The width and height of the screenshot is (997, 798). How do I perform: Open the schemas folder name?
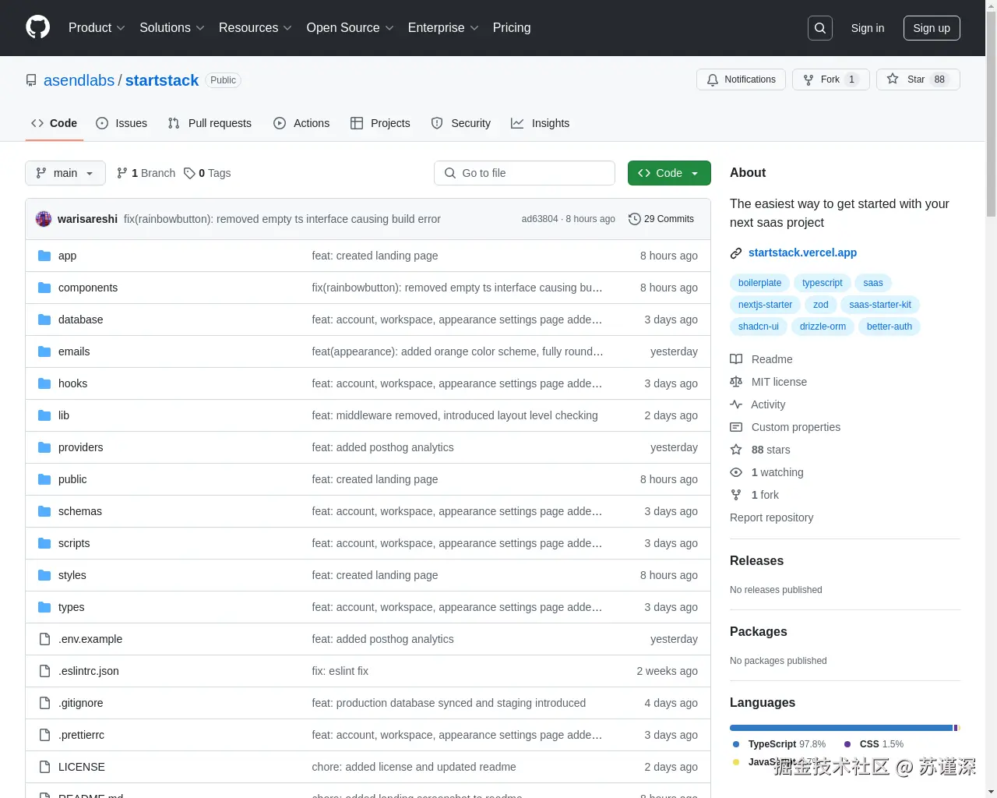[80, 511]
